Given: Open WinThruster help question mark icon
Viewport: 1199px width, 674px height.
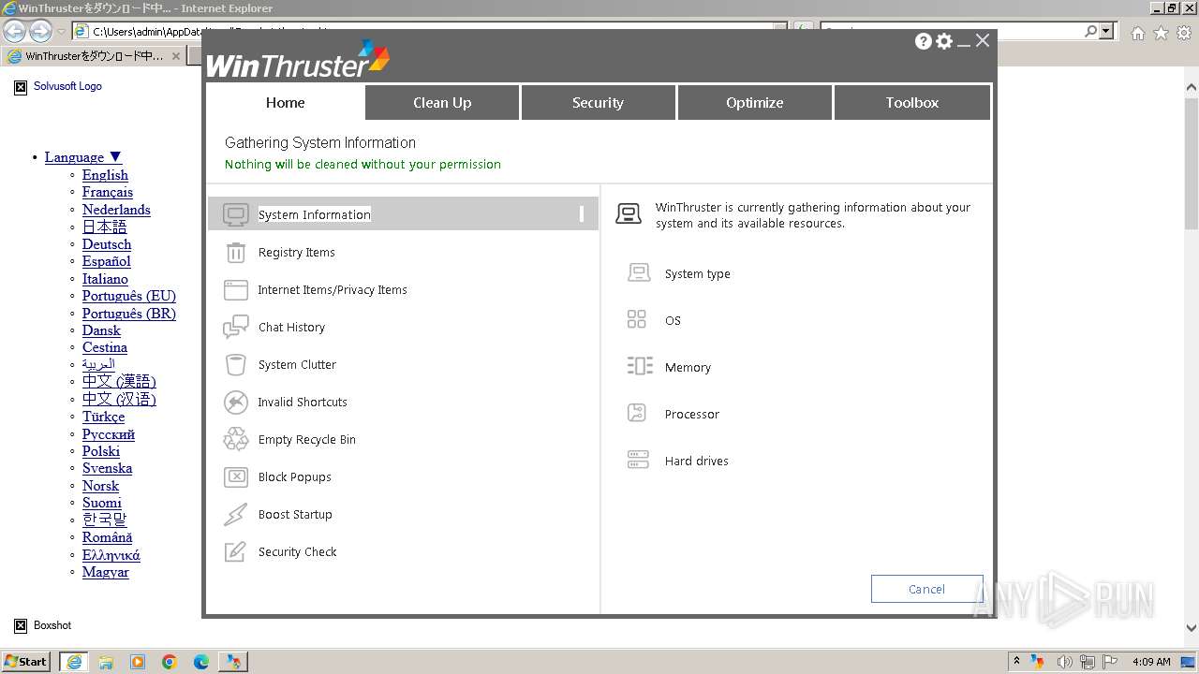Looking at the screenshot, I should 923,41.
